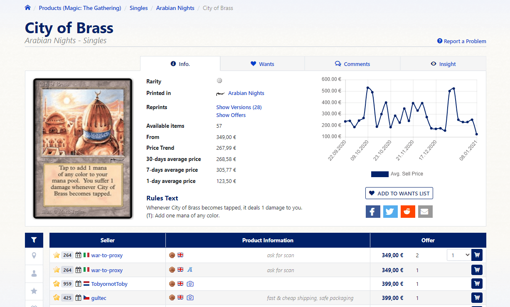Click the Report a Problem question icon
This screenshot has height=307, width=510.
(x=440, y=41)
